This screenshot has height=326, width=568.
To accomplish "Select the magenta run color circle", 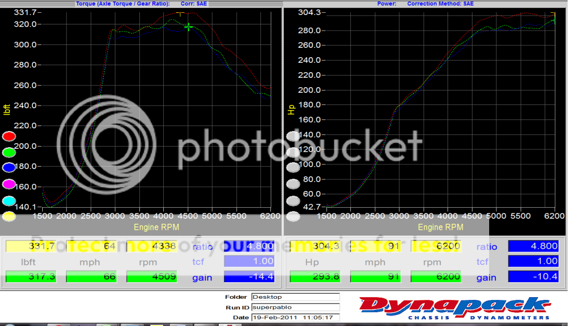I will 9,184.
